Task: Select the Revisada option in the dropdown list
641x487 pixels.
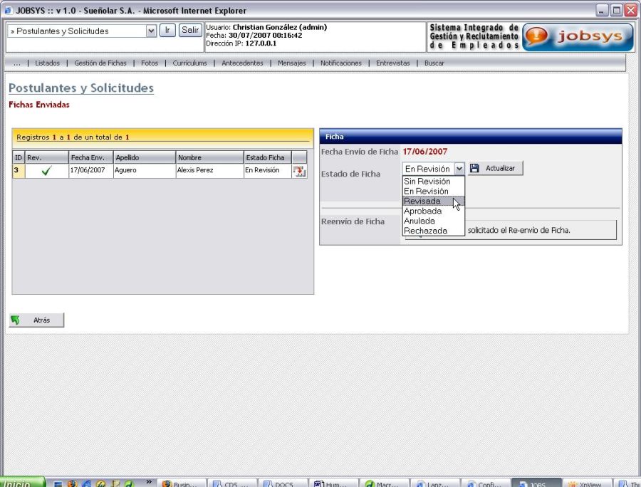Action: click(x=422, y=201)
